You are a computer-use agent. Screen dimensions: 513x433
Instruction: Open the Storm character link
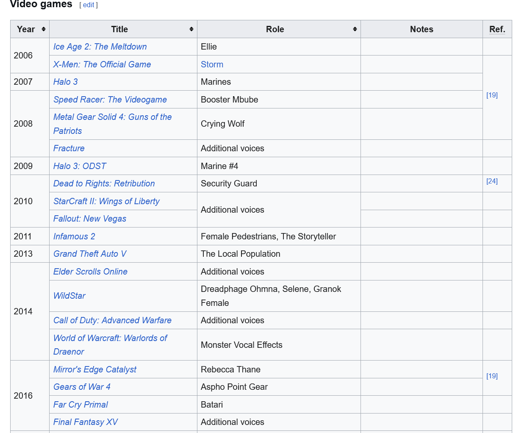212,64
